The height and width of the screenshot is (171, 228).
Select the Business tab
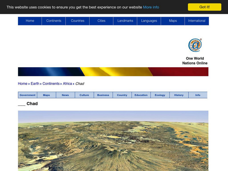(x=103, y=95)
